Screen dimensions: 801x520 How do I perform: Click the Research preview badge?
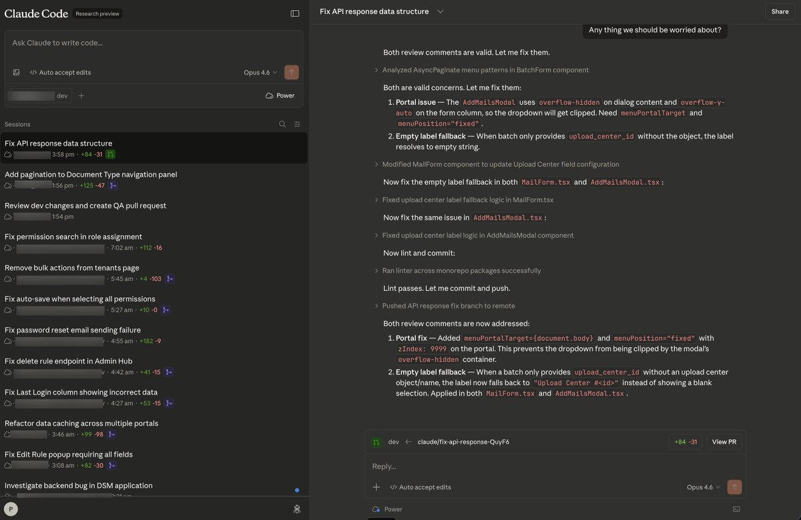tap(97, 13)
